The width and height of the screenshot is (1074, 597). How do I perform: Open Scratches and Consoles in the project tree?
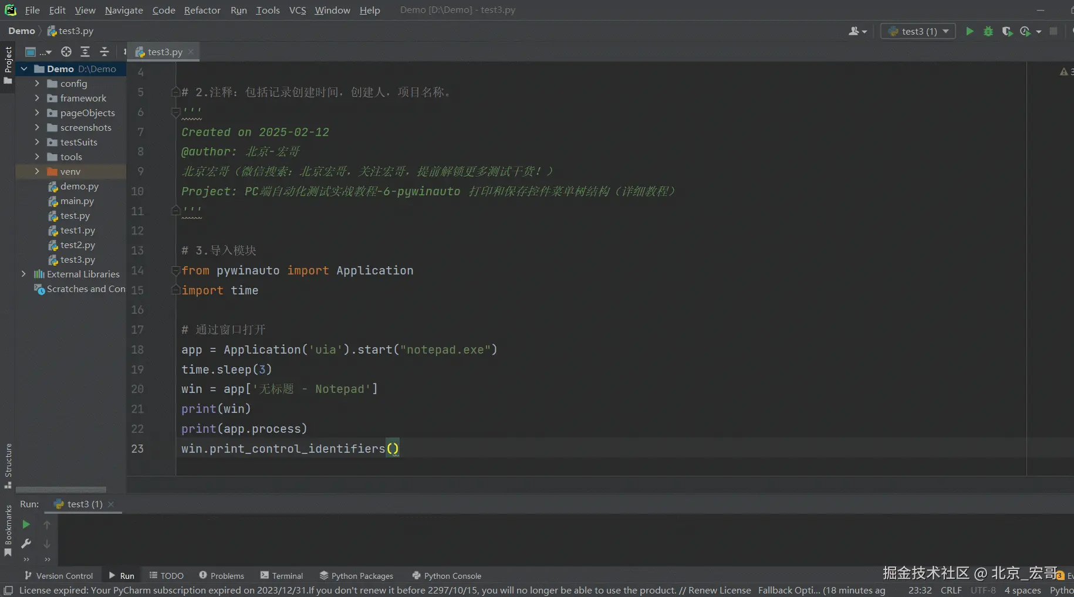click(80, 289)
